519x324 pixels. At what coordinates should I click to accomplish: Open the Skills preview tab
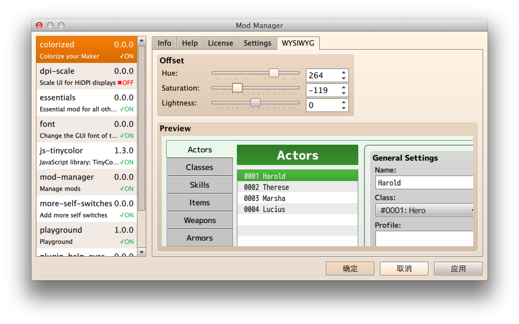[x=199, y=185]
